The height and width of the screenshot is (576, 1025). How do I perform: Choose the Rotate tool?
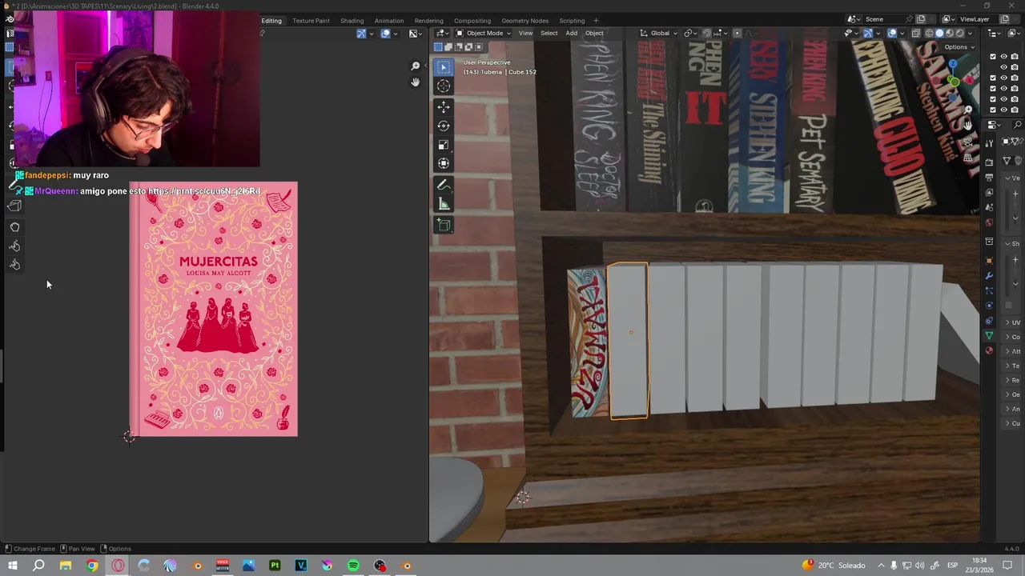[x=444, y=126]
